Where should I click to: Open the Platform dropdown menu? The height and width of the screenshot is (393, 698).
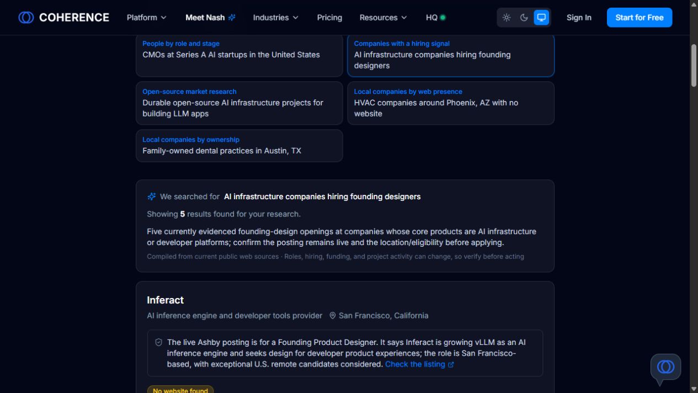(x=146, y=18)
